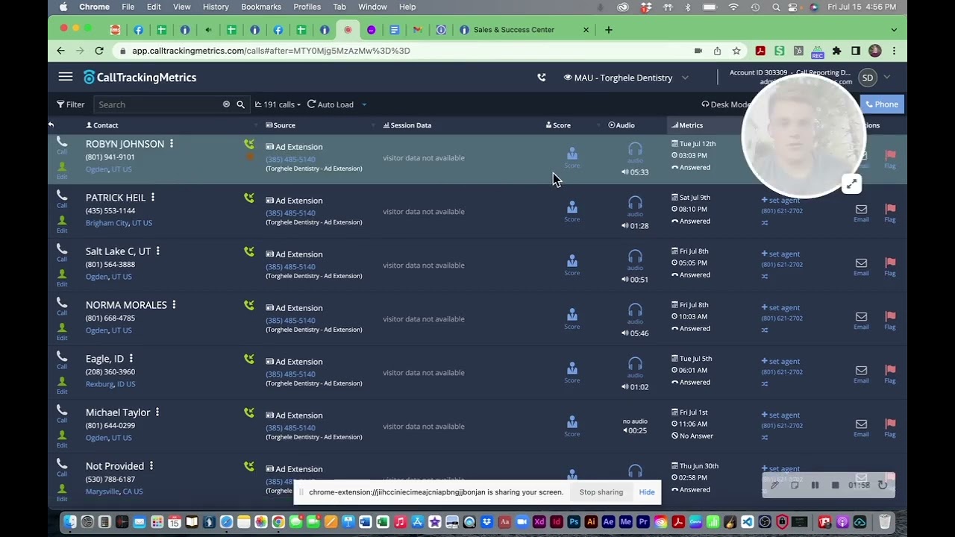Play audio for PATRICK HEIL call
Viewport: 955px width, 537px height.
(x=635, y=205)
